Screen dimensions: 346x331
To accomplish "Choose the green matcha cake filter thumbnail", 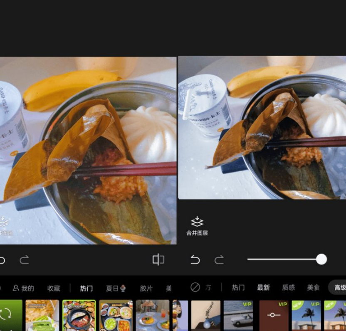I will point(42,315).
